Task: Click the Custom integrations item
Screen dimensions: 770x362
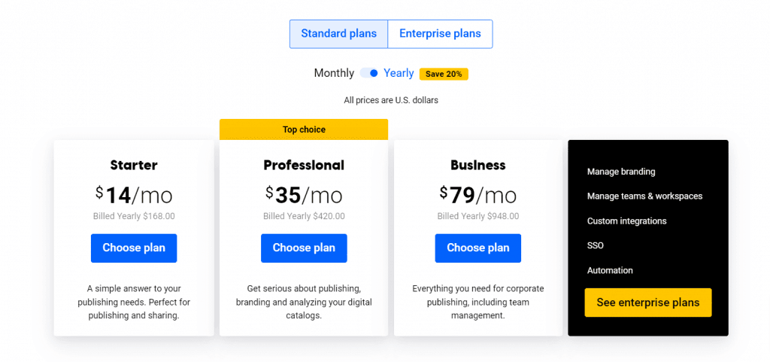Action: point(626,221)
